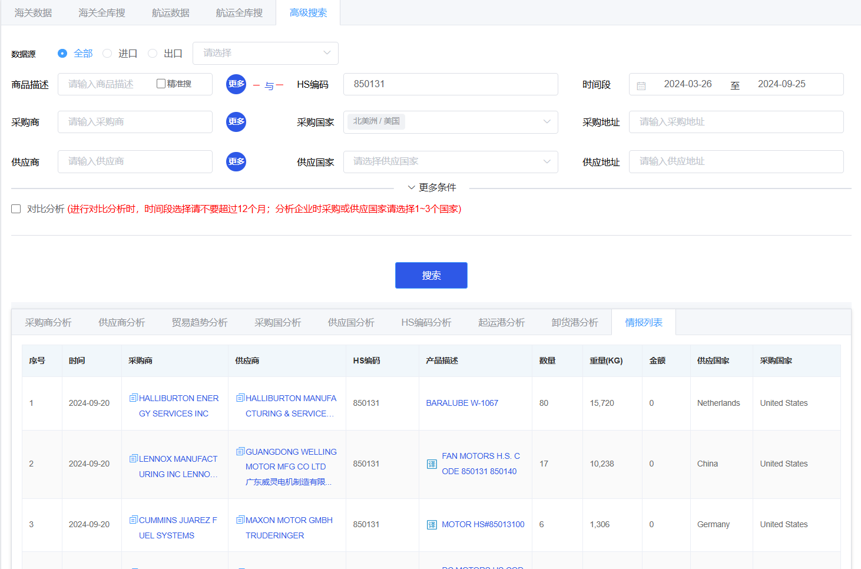Switch to 海关全库搜 tab
The height and width of the screenshot is (569, 861).
[102, 13]
